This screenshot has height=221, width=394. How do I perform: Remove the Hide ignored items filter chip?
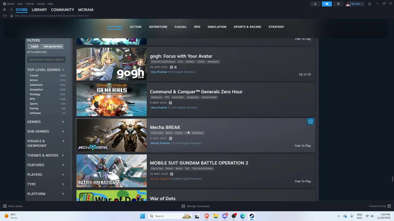coord(52,46)
